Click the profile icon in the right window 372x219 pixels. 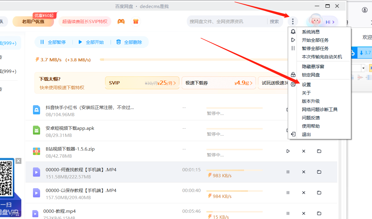click(x=365, y=10)
